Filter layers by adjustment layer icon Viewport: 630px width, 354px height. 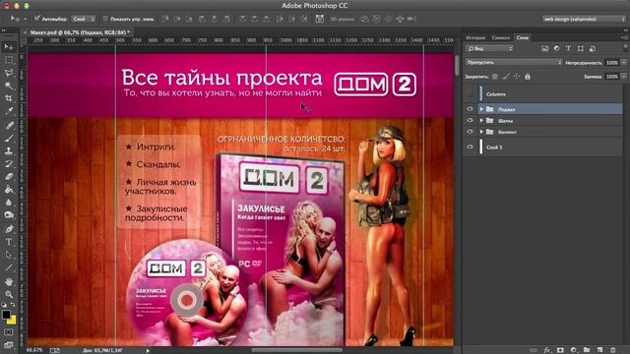pyautogui.click(x=556, y=48)
